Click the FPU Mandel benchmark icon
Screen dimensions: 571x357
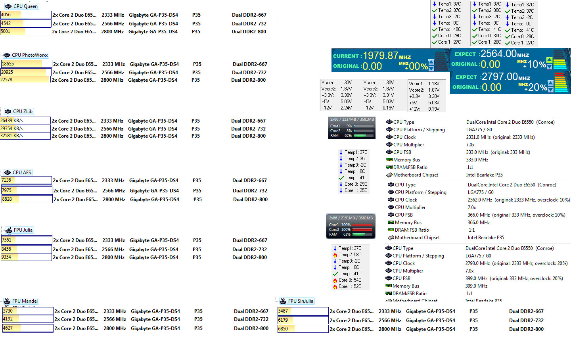tap(7, 301)
